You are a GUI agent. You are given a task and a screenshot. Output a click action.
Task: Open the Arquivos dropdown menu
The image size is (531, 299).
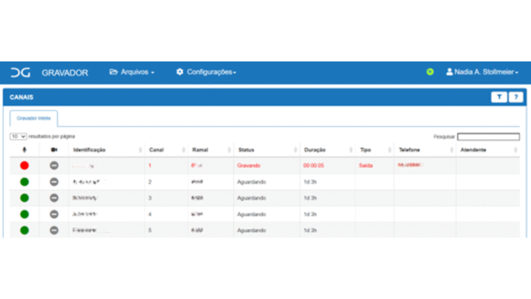tap(132, 72)
